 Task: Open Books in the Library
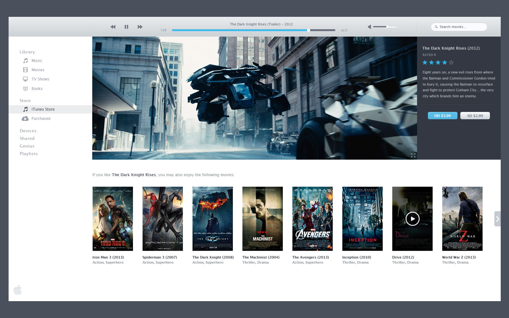[x=37, y=89]
